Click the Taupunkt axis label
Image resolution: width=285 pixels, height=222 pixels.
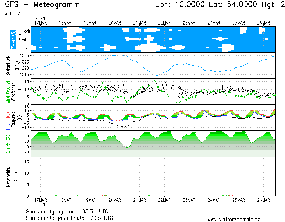pyautogui.click(x=13, y=117)
